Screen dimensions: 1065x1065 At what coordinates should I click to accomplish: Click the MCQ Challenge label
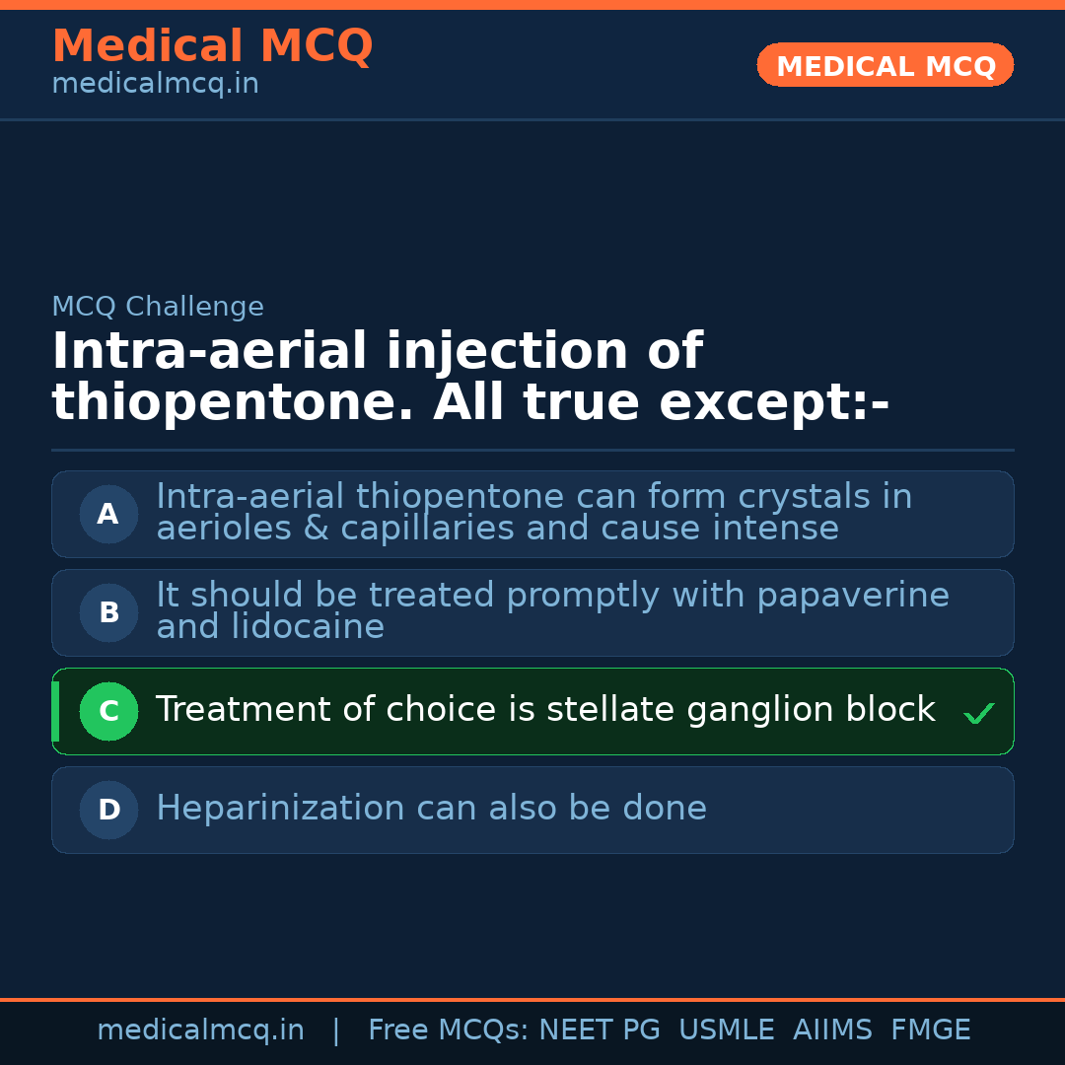click(158, 307)
